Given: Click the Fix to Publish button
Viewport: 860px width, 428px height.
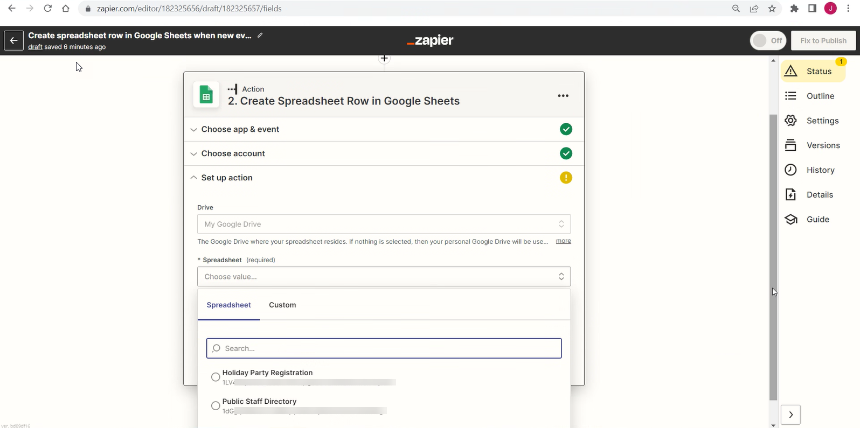Looking at the screenshot, I should pyautogui.click(x=823, y=40).
